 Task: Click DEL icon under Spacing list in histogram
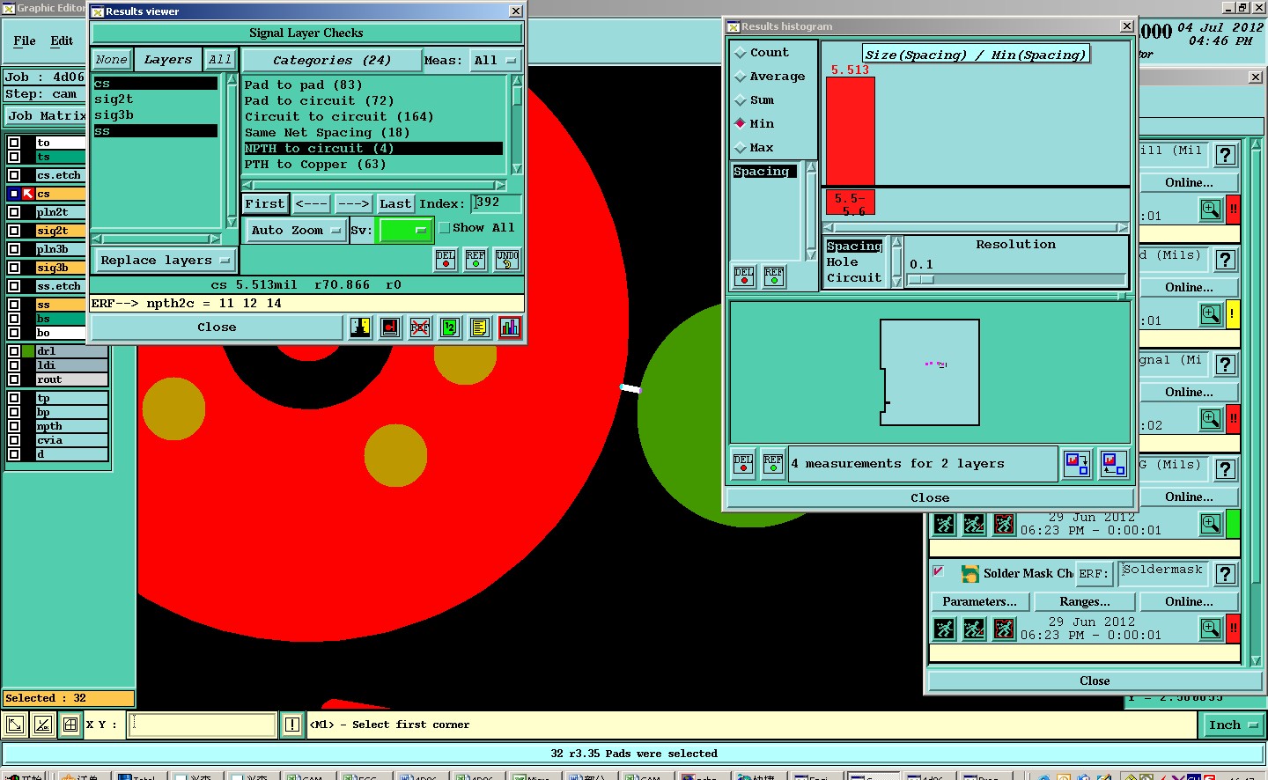[744, 277]
